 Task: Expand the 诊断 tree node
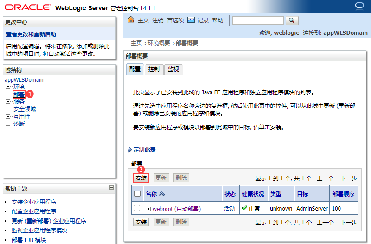(8, 124)
